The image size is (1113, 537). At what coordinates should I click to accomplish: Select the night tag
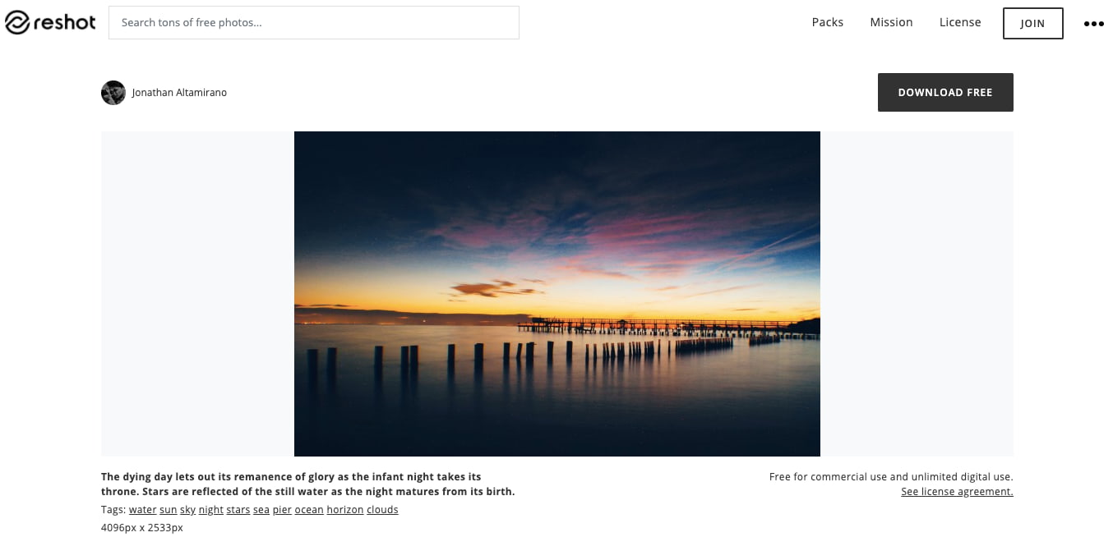coord(211,510)
